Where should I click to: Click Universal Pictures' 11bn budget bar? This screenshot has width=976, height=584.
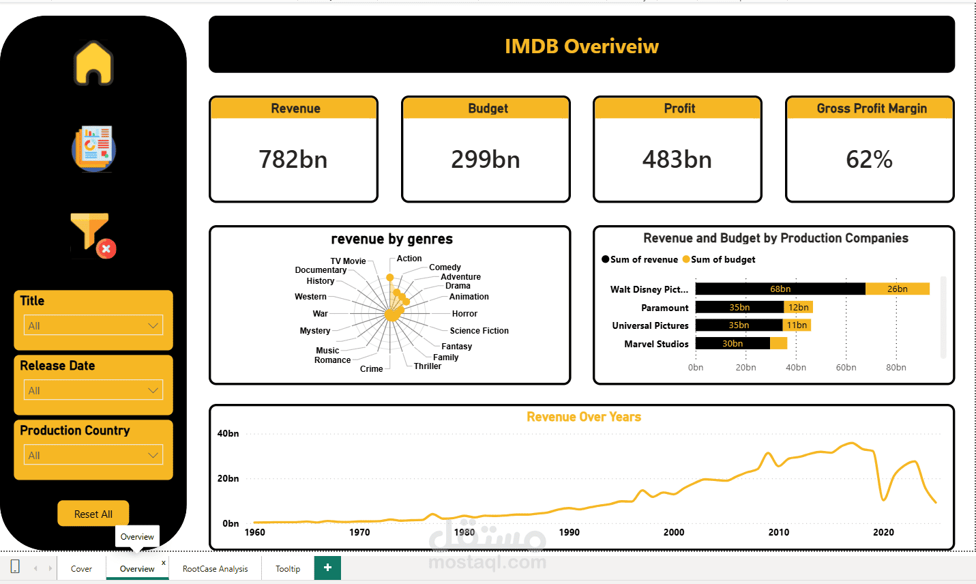(x=797, y=325)
